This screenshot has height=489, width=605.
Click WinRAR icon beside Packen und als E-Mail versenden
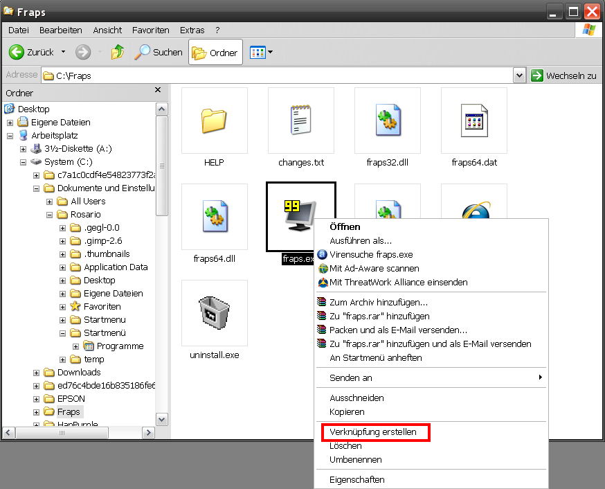coord(321,330)
